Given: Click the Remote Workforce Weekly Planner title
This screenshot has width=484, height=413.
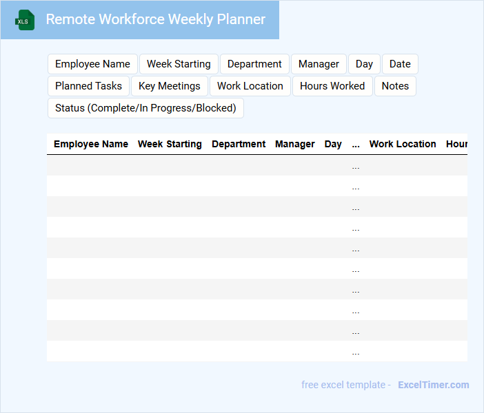Looking at the screenshot, I should [x=155, y=19].
